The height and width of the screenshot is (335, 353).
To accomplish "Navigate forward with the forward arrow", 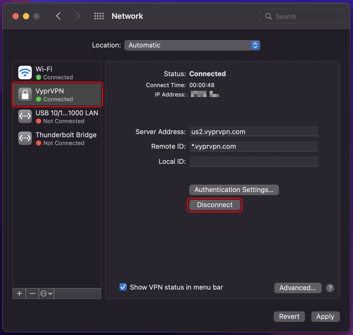I will (x=78, y=16).
